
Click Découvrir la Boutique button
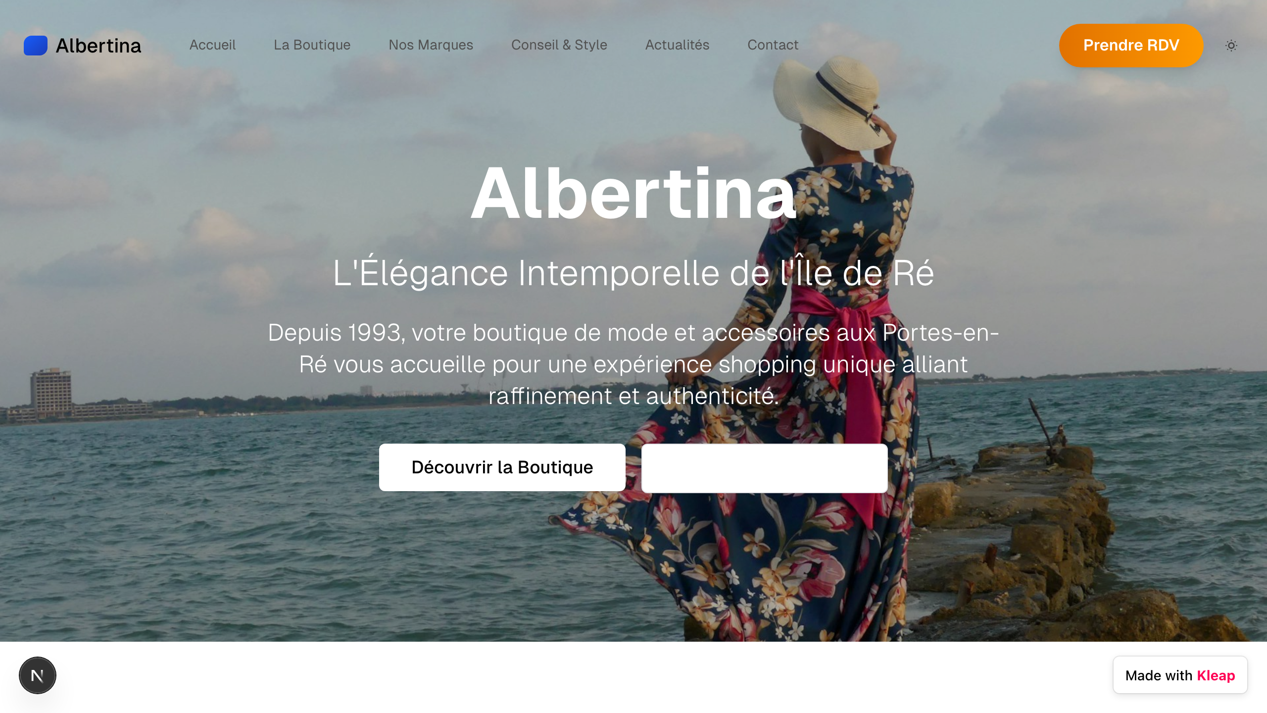(x=502, y=467)
